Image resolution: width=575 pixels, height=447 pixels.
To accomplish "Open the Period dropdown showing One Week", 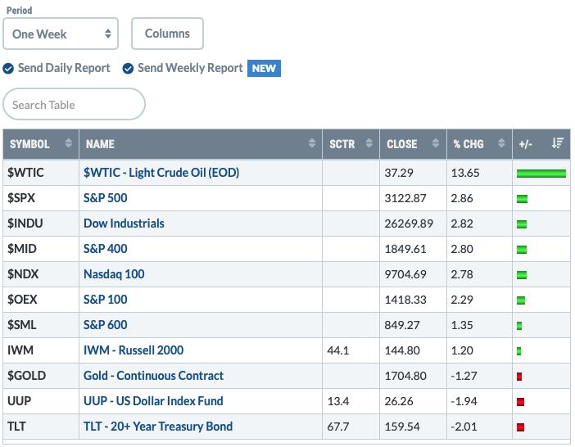I will (x=61, y=34).
